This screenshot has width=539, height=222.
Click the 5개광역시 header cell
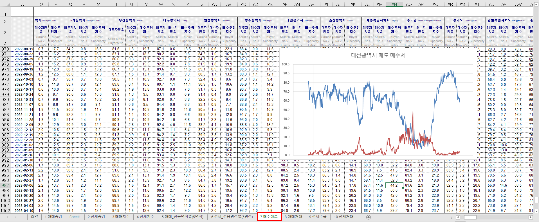(85, 20)
